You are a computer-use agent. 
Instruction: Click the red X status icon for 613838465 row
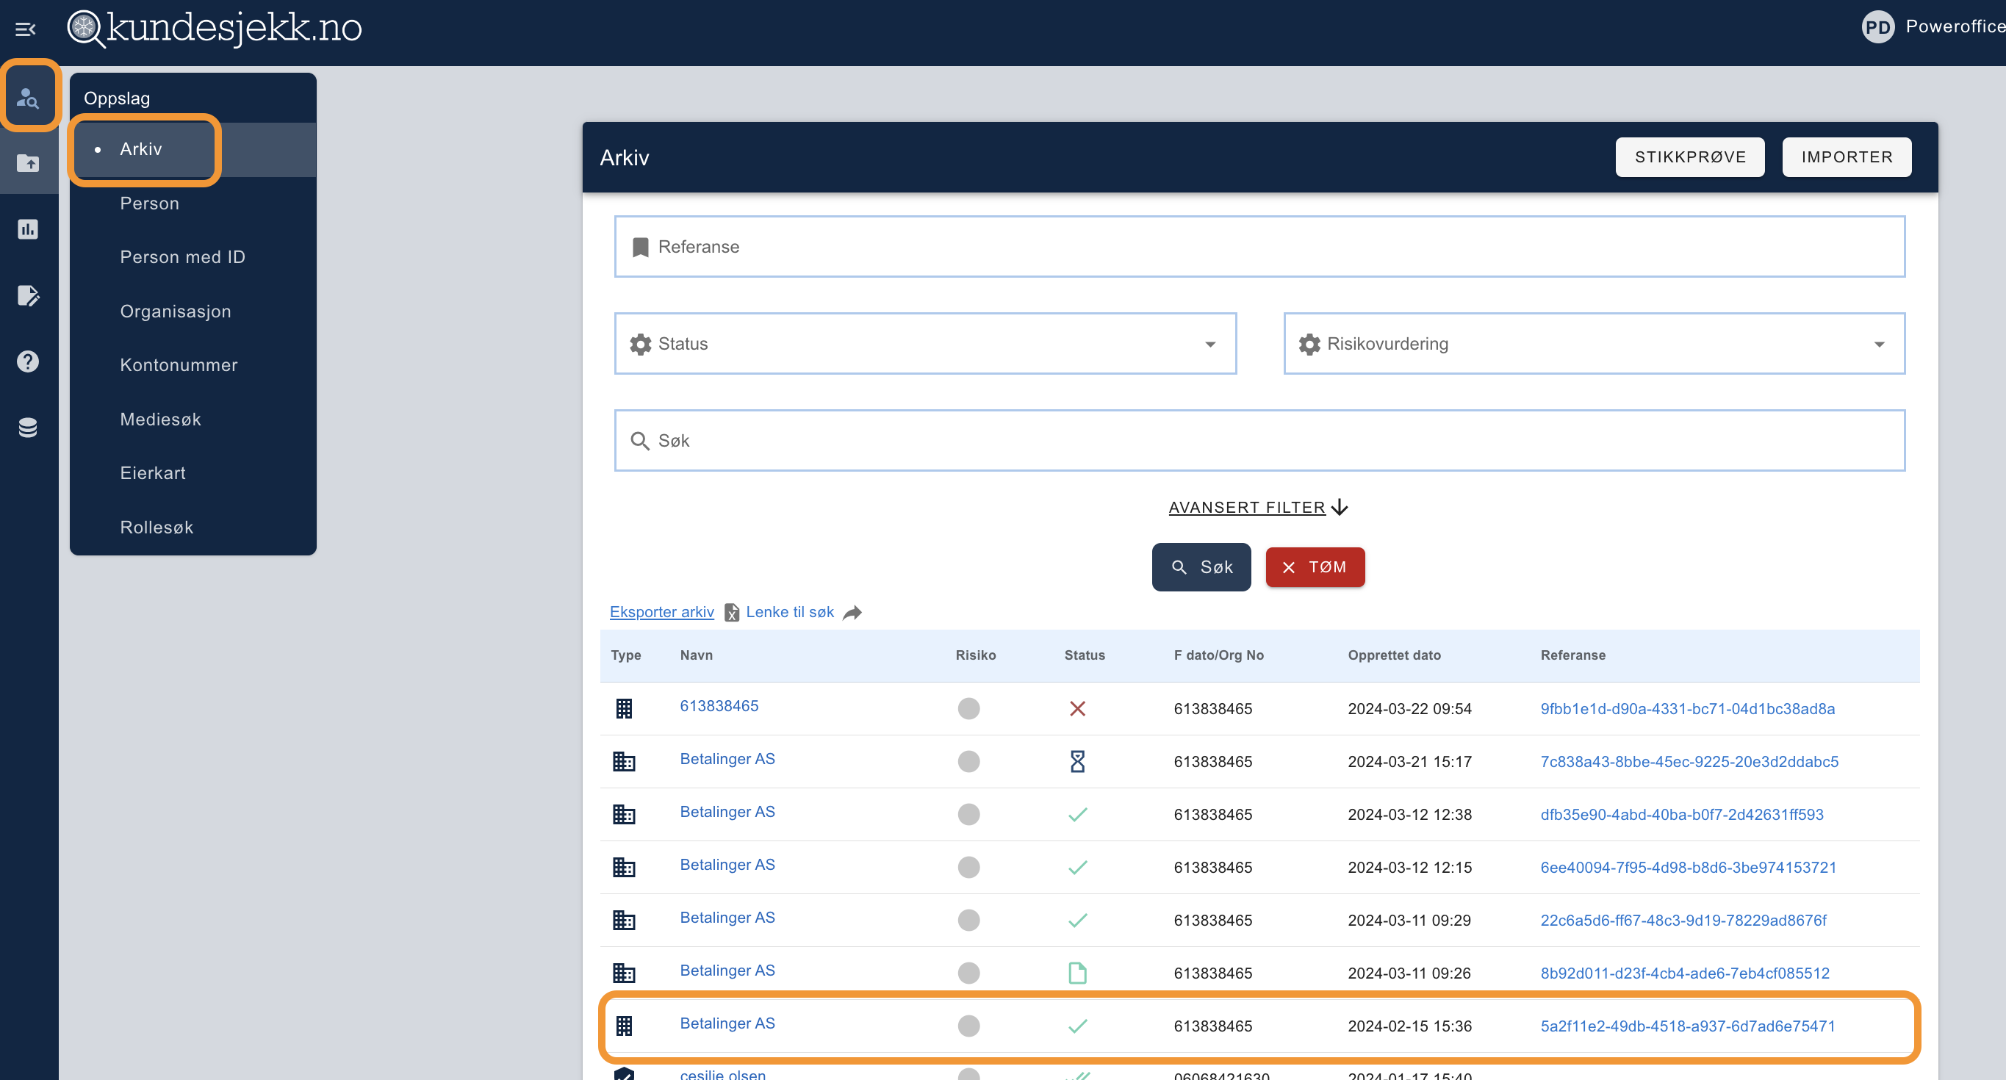click(1077, 708)
